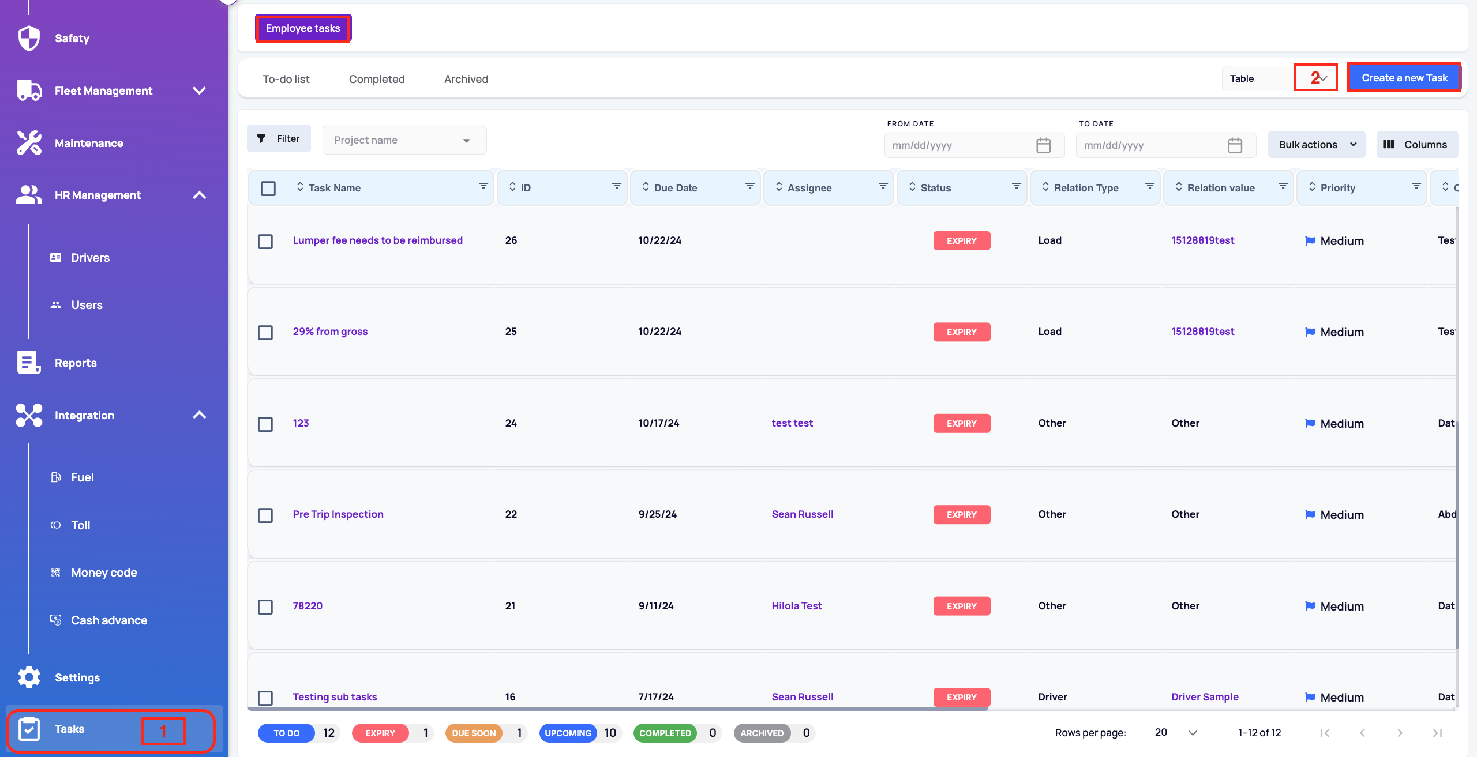Collapse the HR Management menu chevron
This screenshot has height=757, width=1477.
(199, 195)
